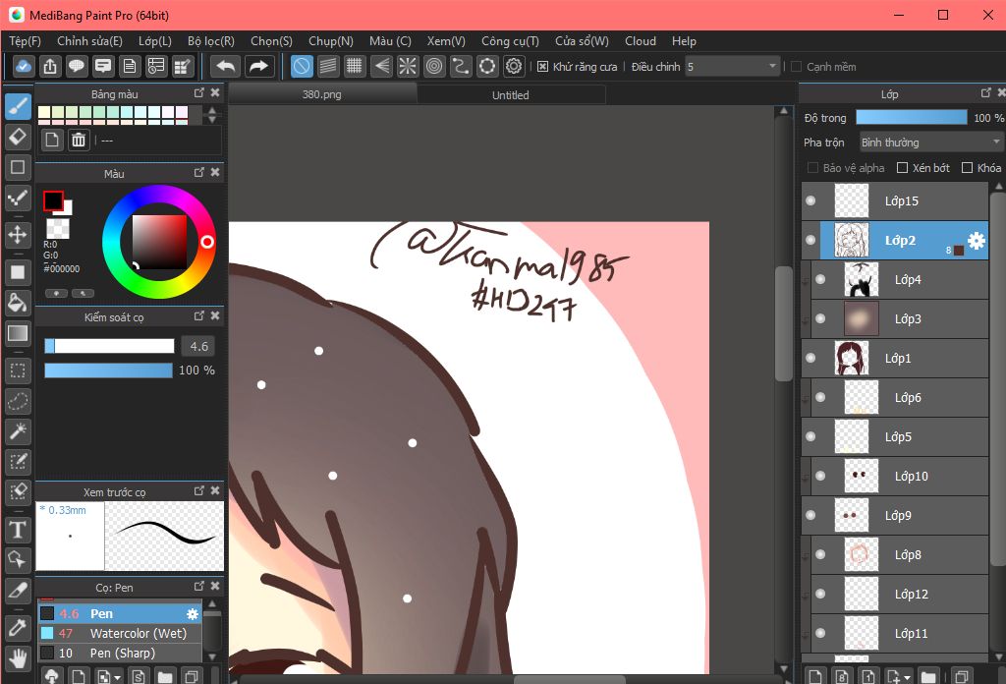
Task: Hide Lớp4 layer visibility
Action: coord(820,279)
